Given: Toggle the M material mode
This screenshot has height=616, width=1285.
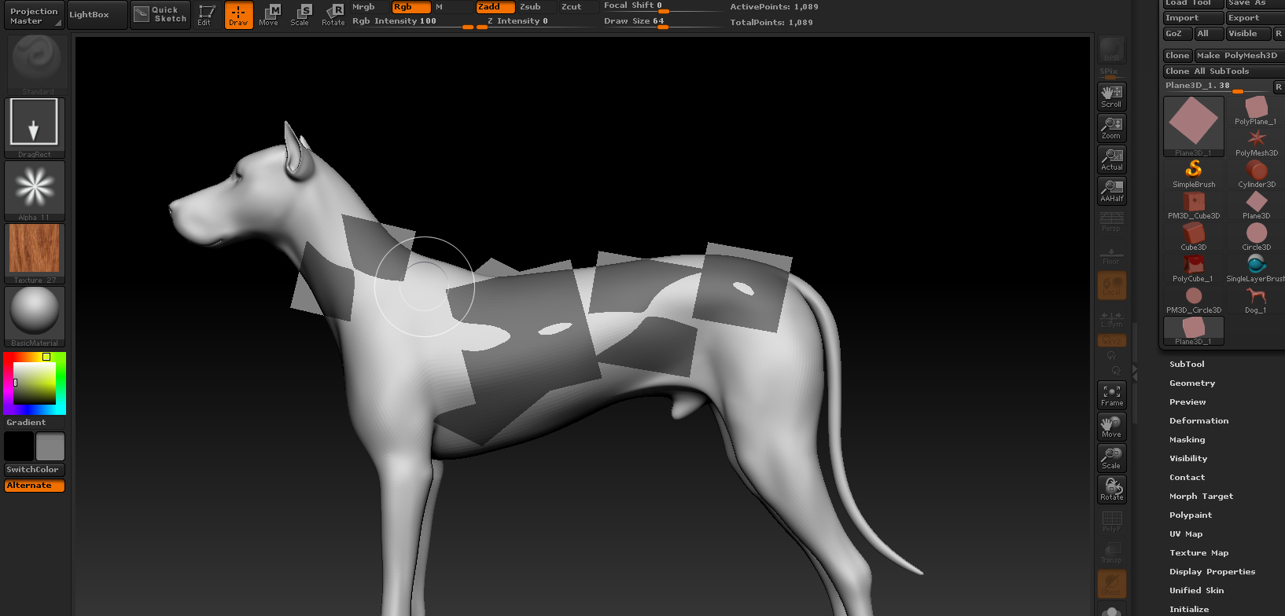Looking at the screenshot, I should (x=453, y=7).
